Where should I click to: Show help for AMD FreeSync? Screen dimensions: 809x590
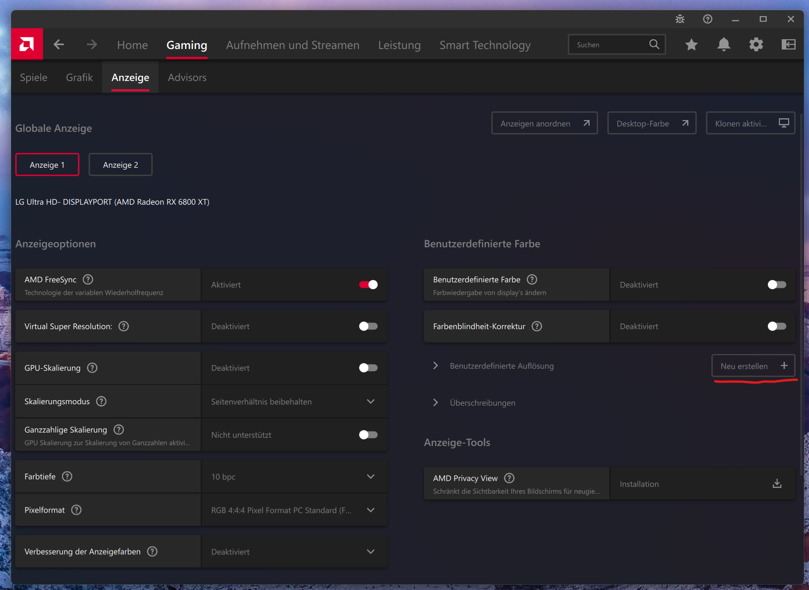[88, 280]
